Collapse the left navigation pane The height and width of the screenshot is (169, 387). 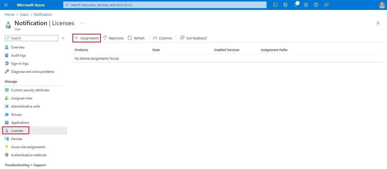point(63,38)
